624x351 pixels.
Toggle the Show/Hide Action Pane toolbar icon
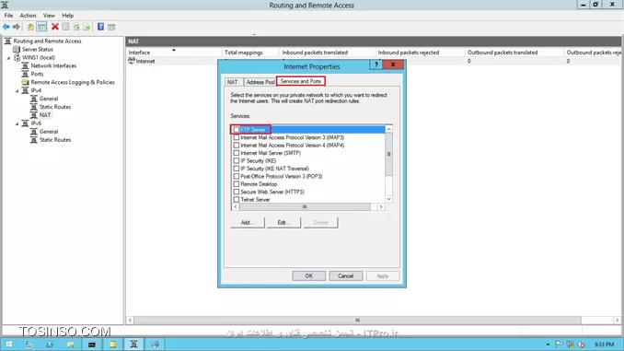[111, 27]
